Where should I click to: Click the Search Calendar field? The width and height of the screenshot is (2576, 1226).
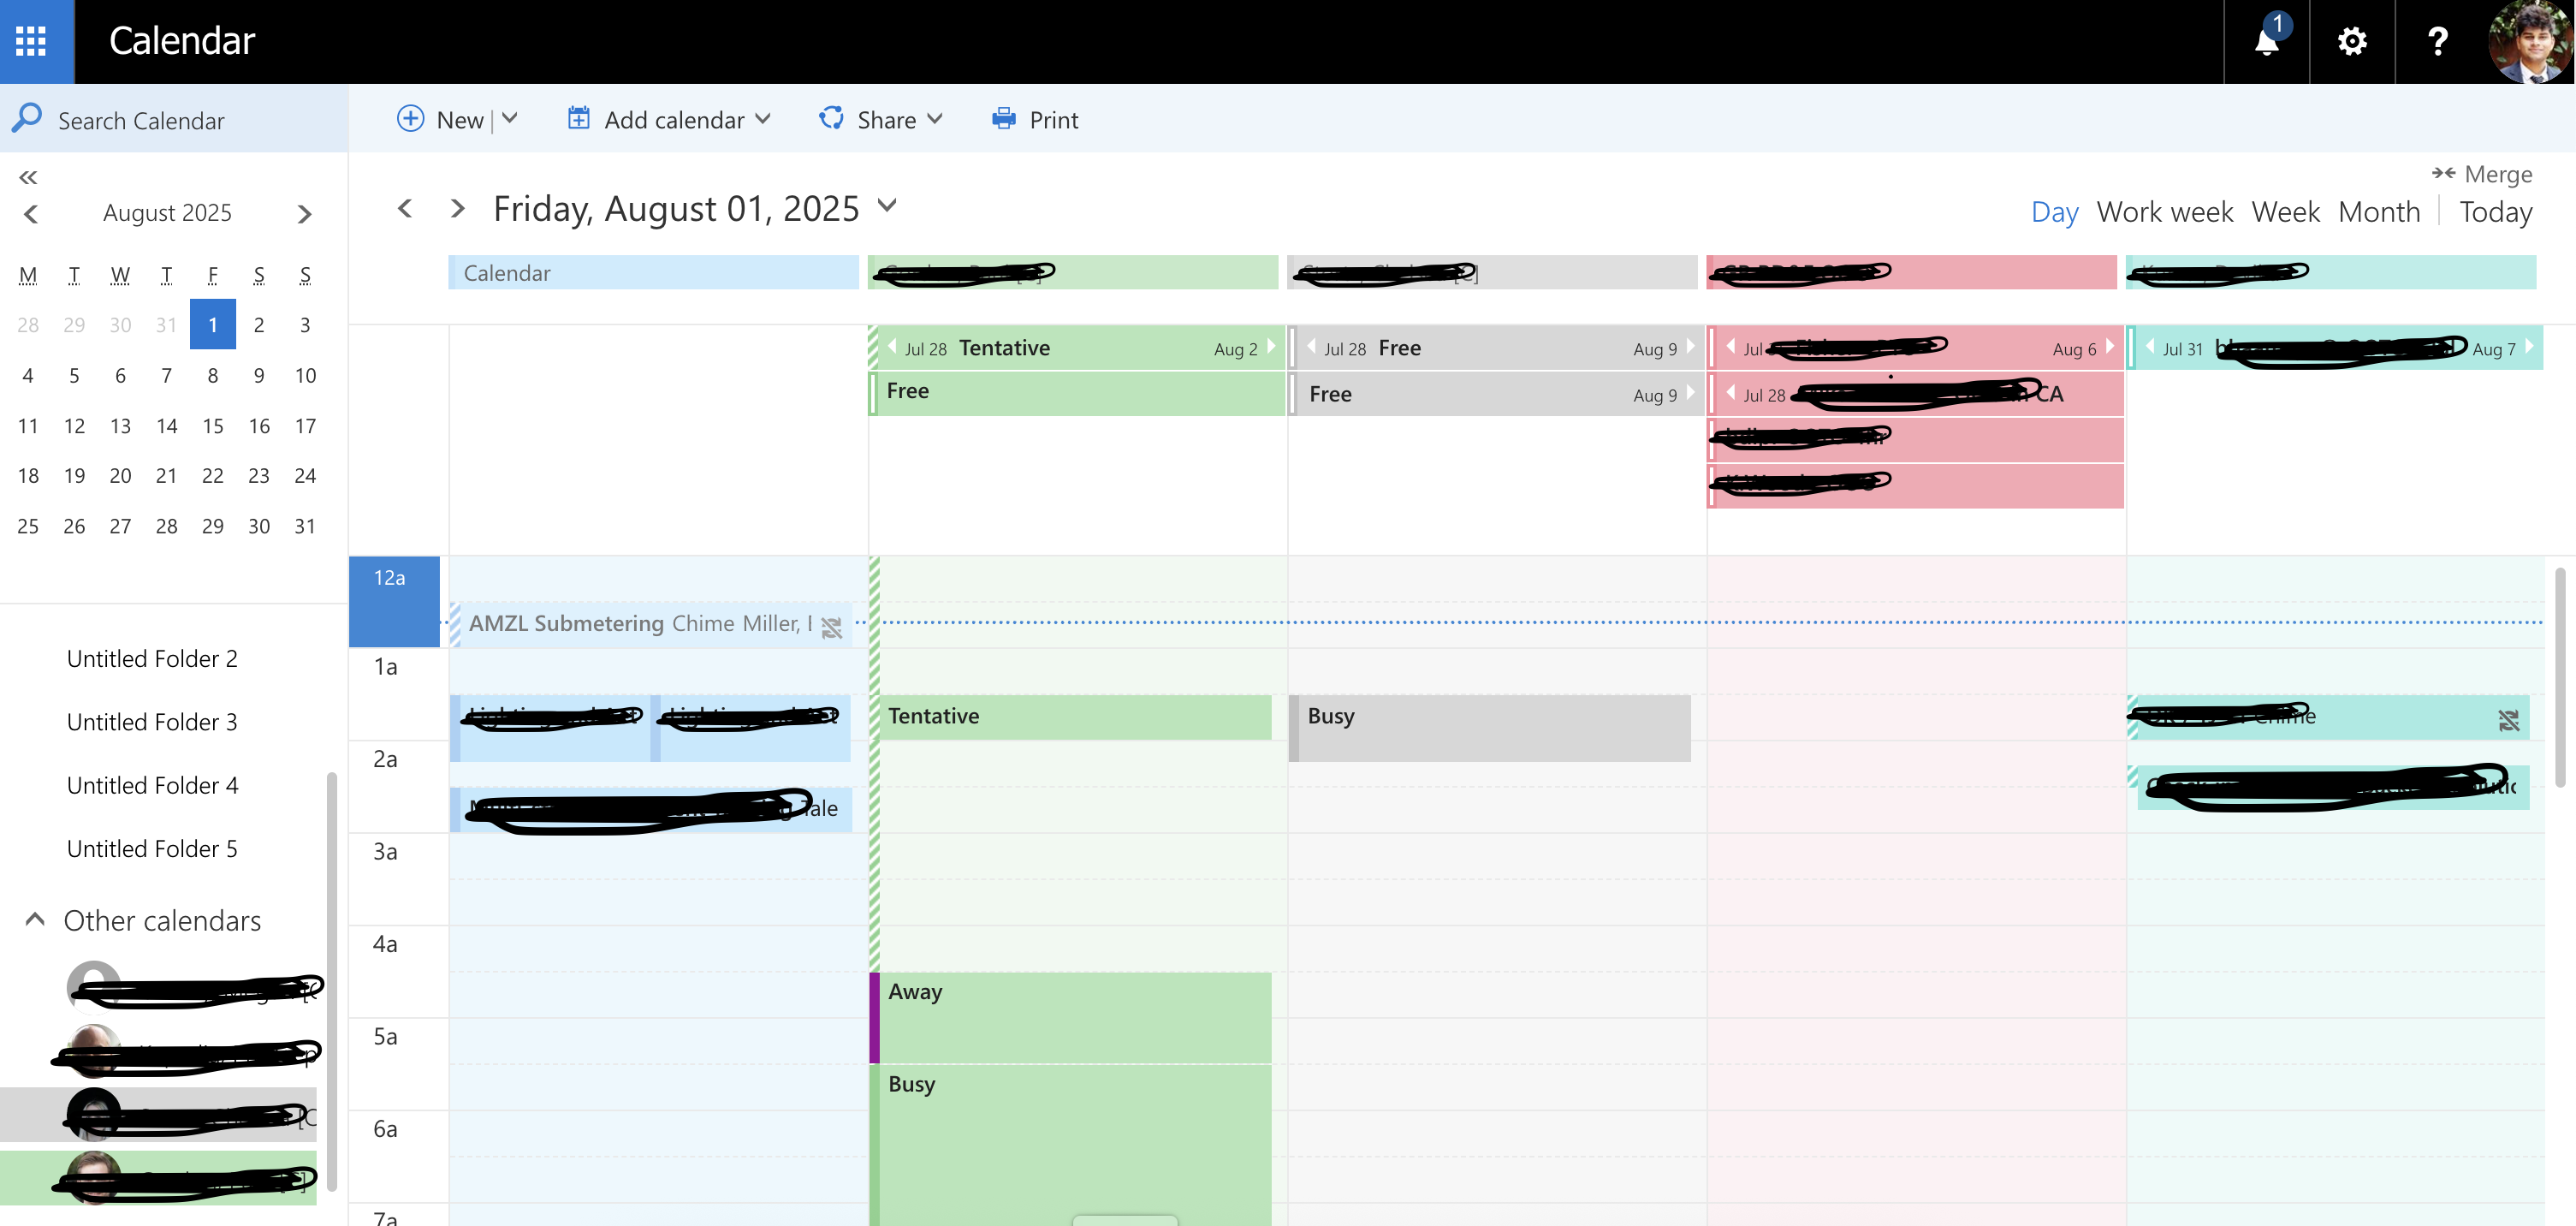[174, 120]
